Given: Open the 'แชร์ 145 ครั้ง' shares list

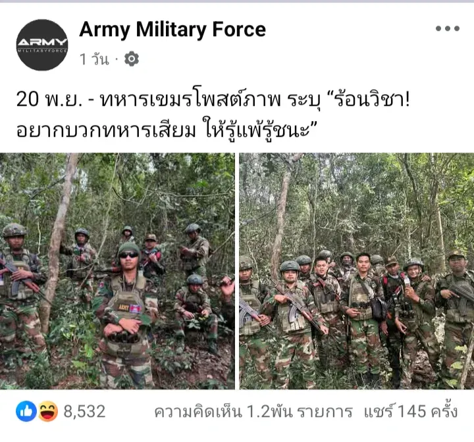Looking at the screenshot, I should (x=411, y=411).
